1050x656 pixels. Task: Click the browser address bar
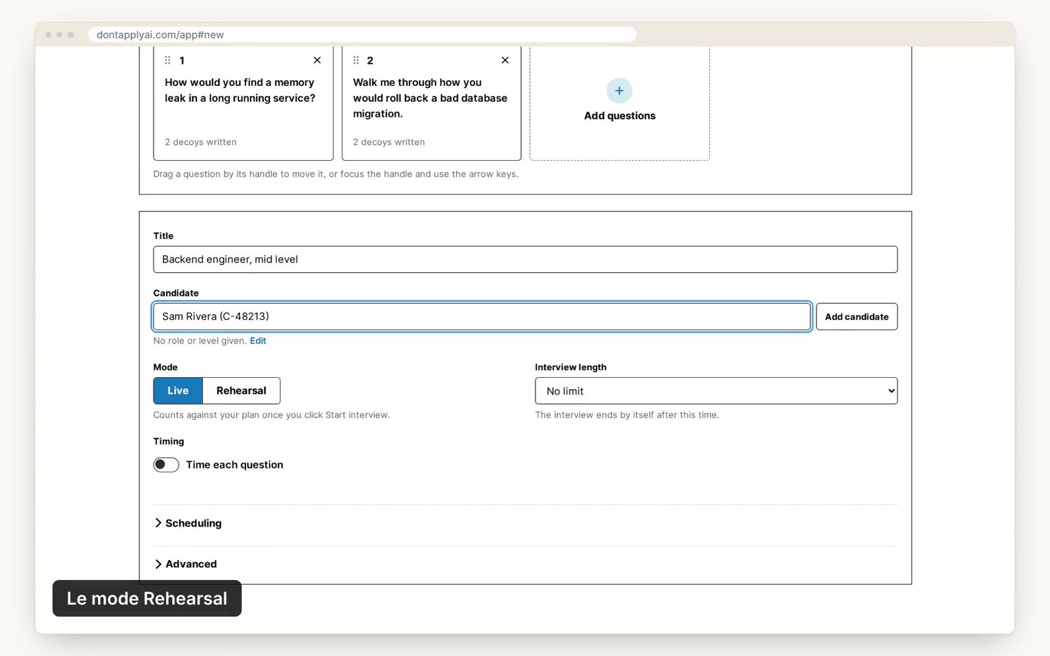tap(362, 34)
